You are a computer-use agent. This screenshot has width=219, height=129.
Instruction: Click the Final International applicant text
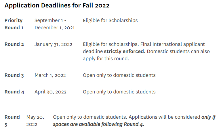[172, 44]
